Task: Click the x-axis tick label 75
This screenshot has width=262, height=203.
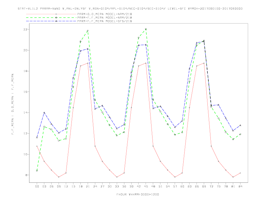Action: point(219,186)
